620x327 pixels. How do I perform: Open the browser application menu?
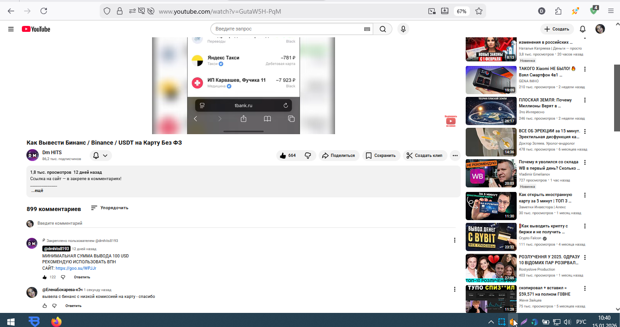pyautogui.click(x=610, y=11)
